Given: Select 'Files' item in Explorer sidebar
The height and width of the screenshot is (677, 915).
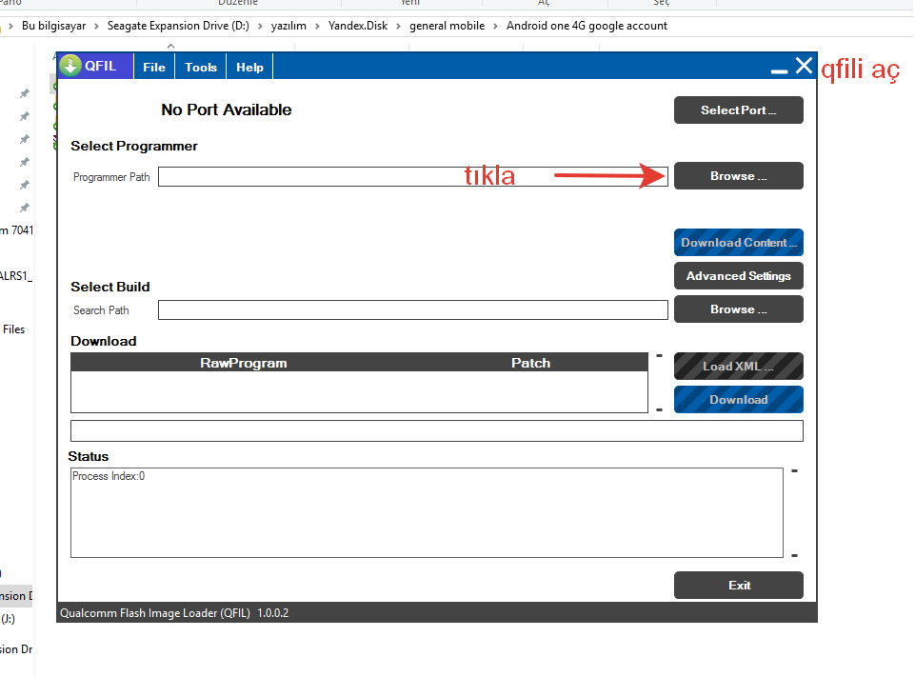Looking at the screenshot, I should pyautogui.click(x=14, y=329).
